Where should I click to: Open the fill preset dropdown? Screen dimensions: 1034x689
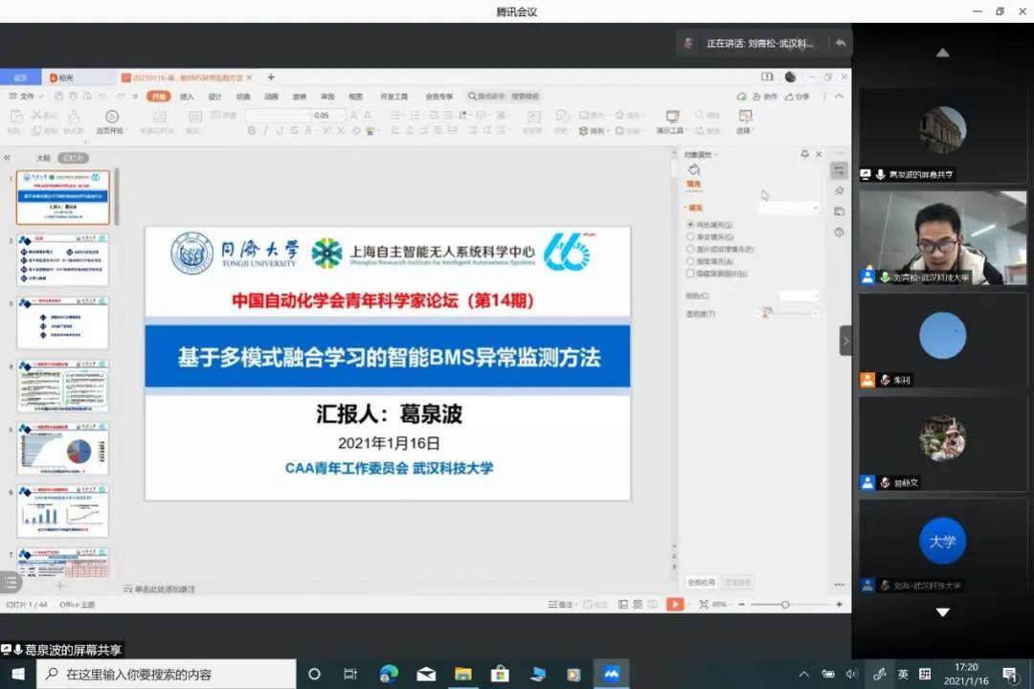tap(790, 208)
